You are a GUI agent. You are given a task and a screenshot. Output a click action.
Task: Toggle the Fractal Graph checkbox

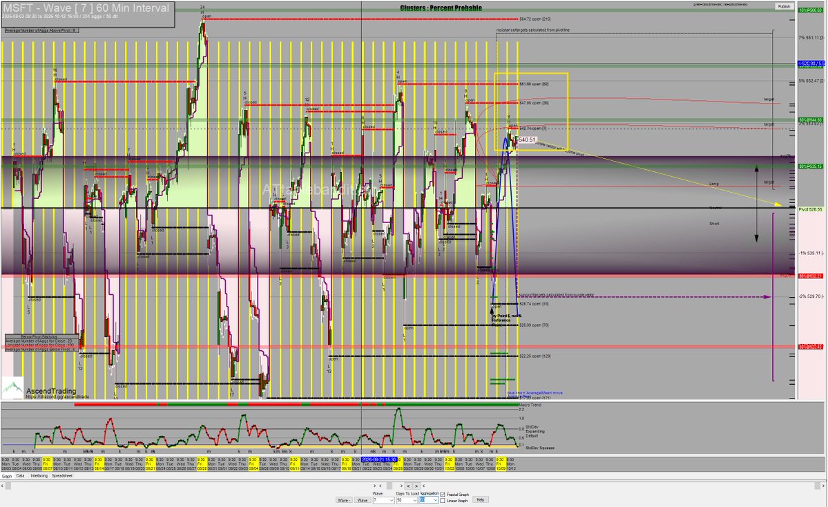pos(443,495)
